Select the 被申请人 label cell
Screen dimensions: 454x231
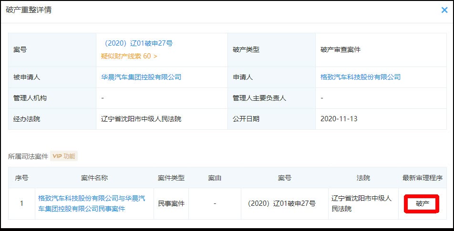pos(52,77)
